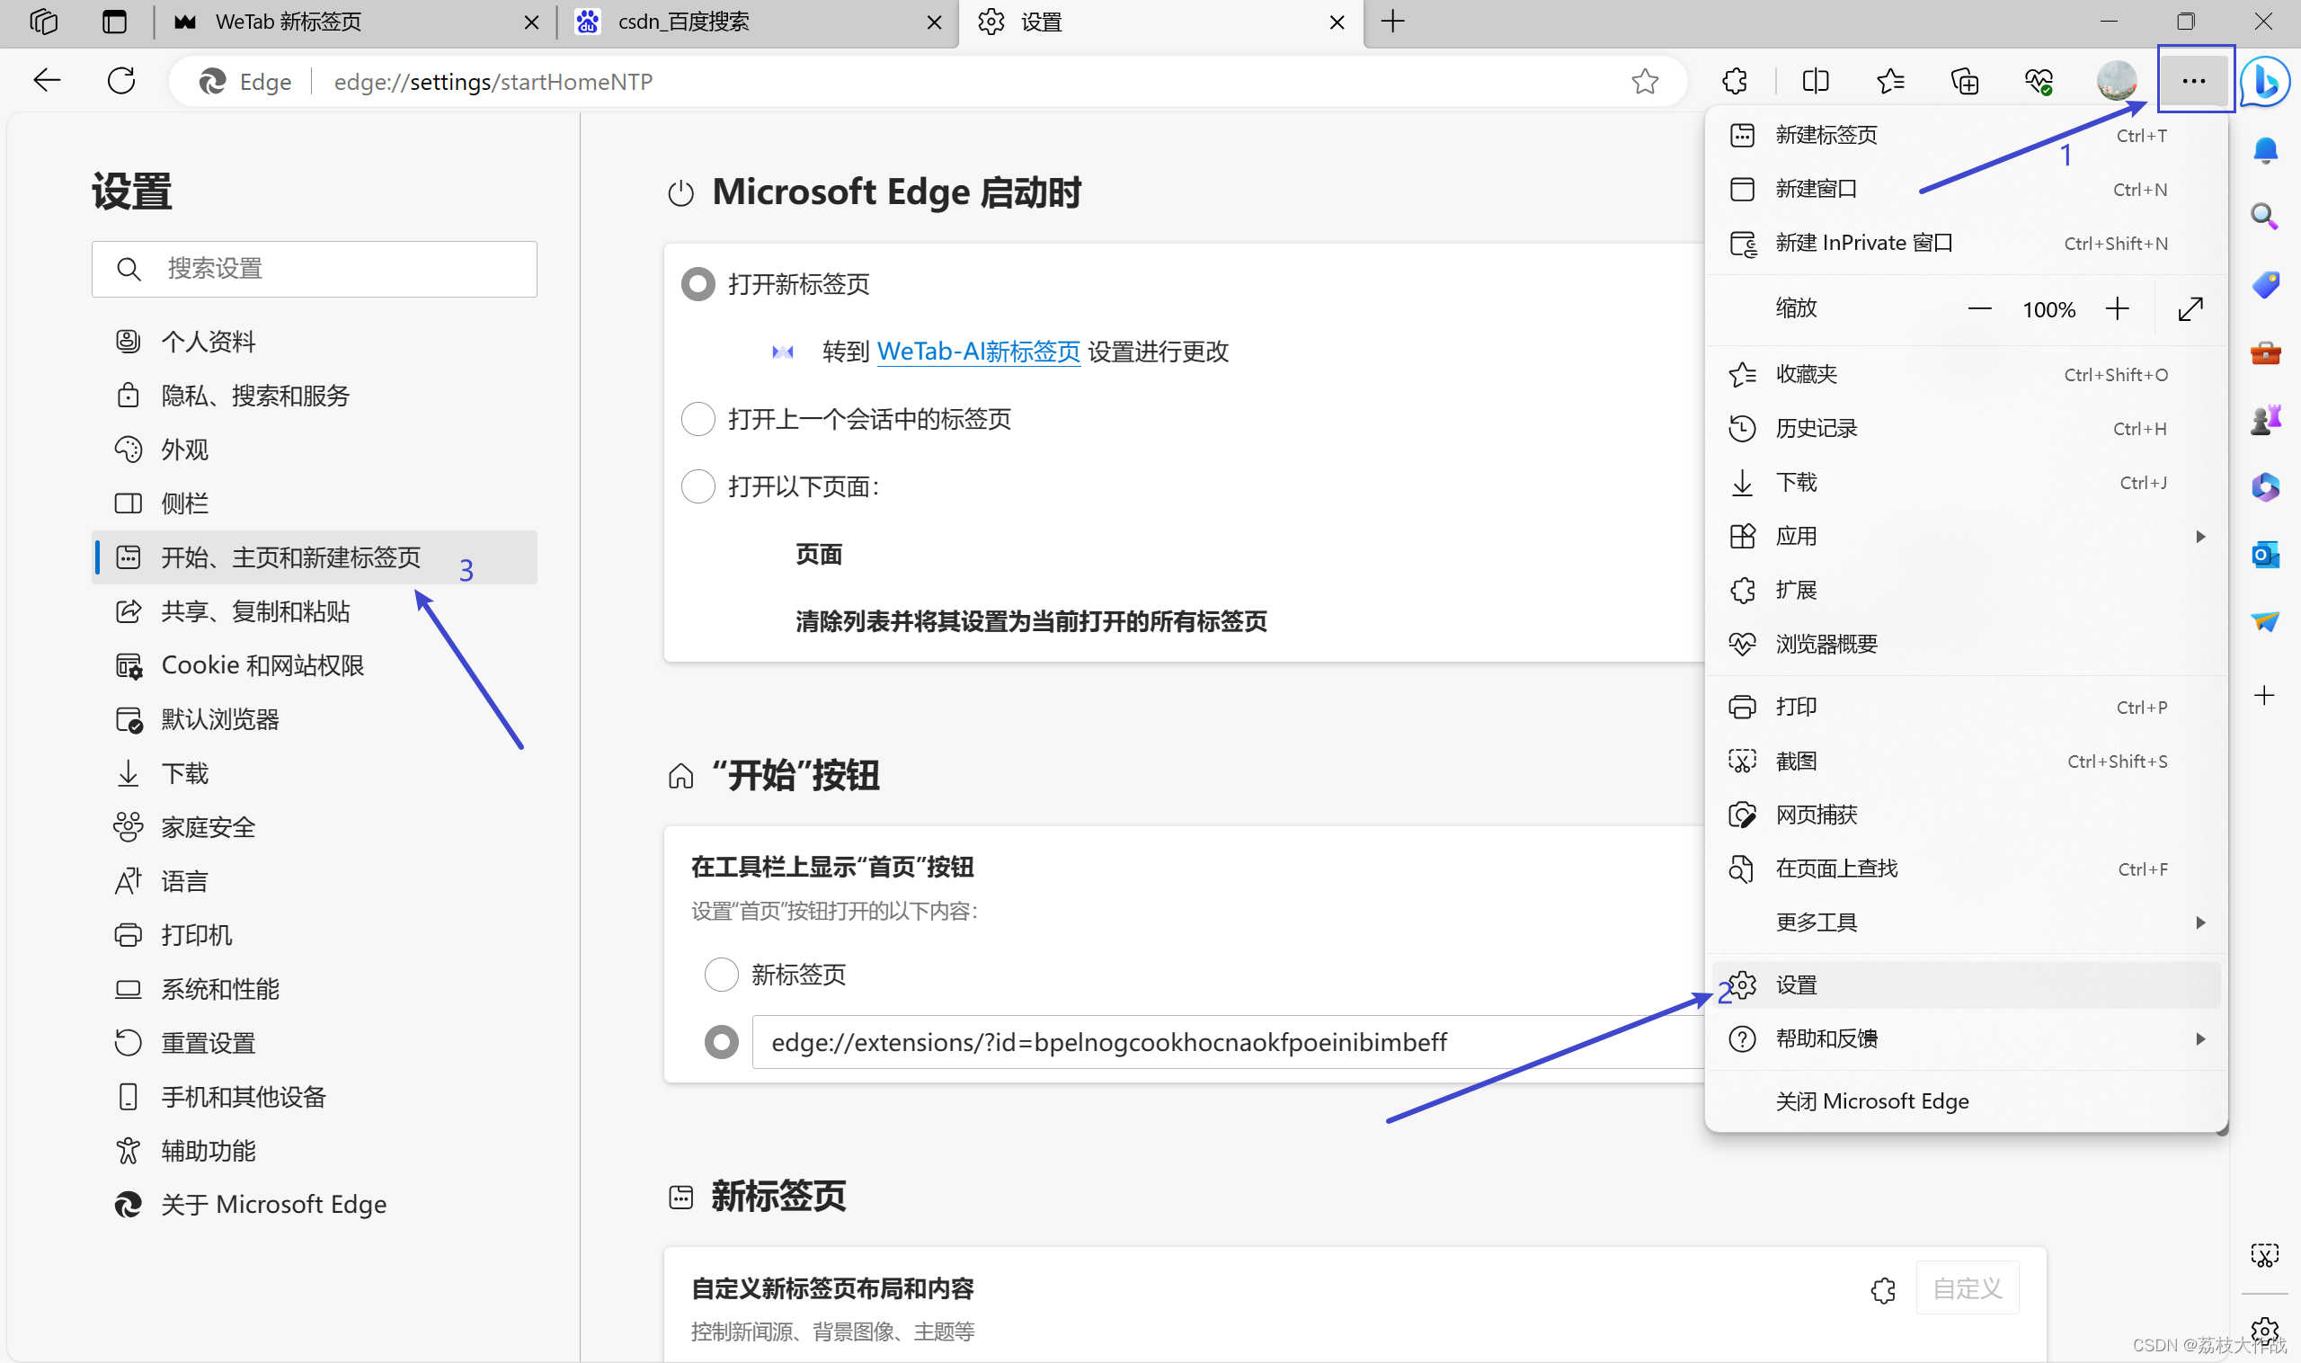Click the refresh page button
This screenshot has width=2301, height=1363.
121,82
